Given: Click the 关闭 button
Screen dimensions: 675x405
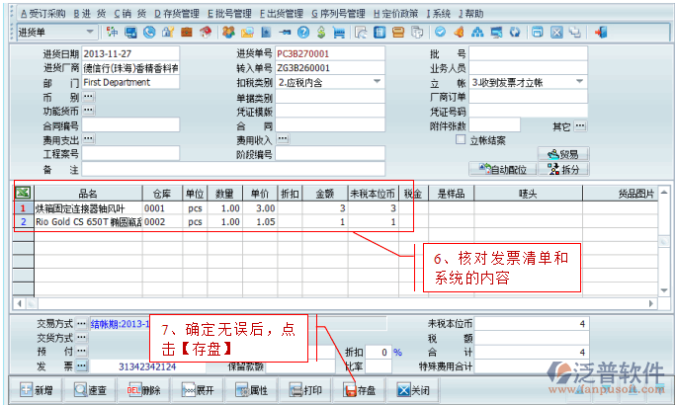Looking at the screenshot, I should 414,390.
